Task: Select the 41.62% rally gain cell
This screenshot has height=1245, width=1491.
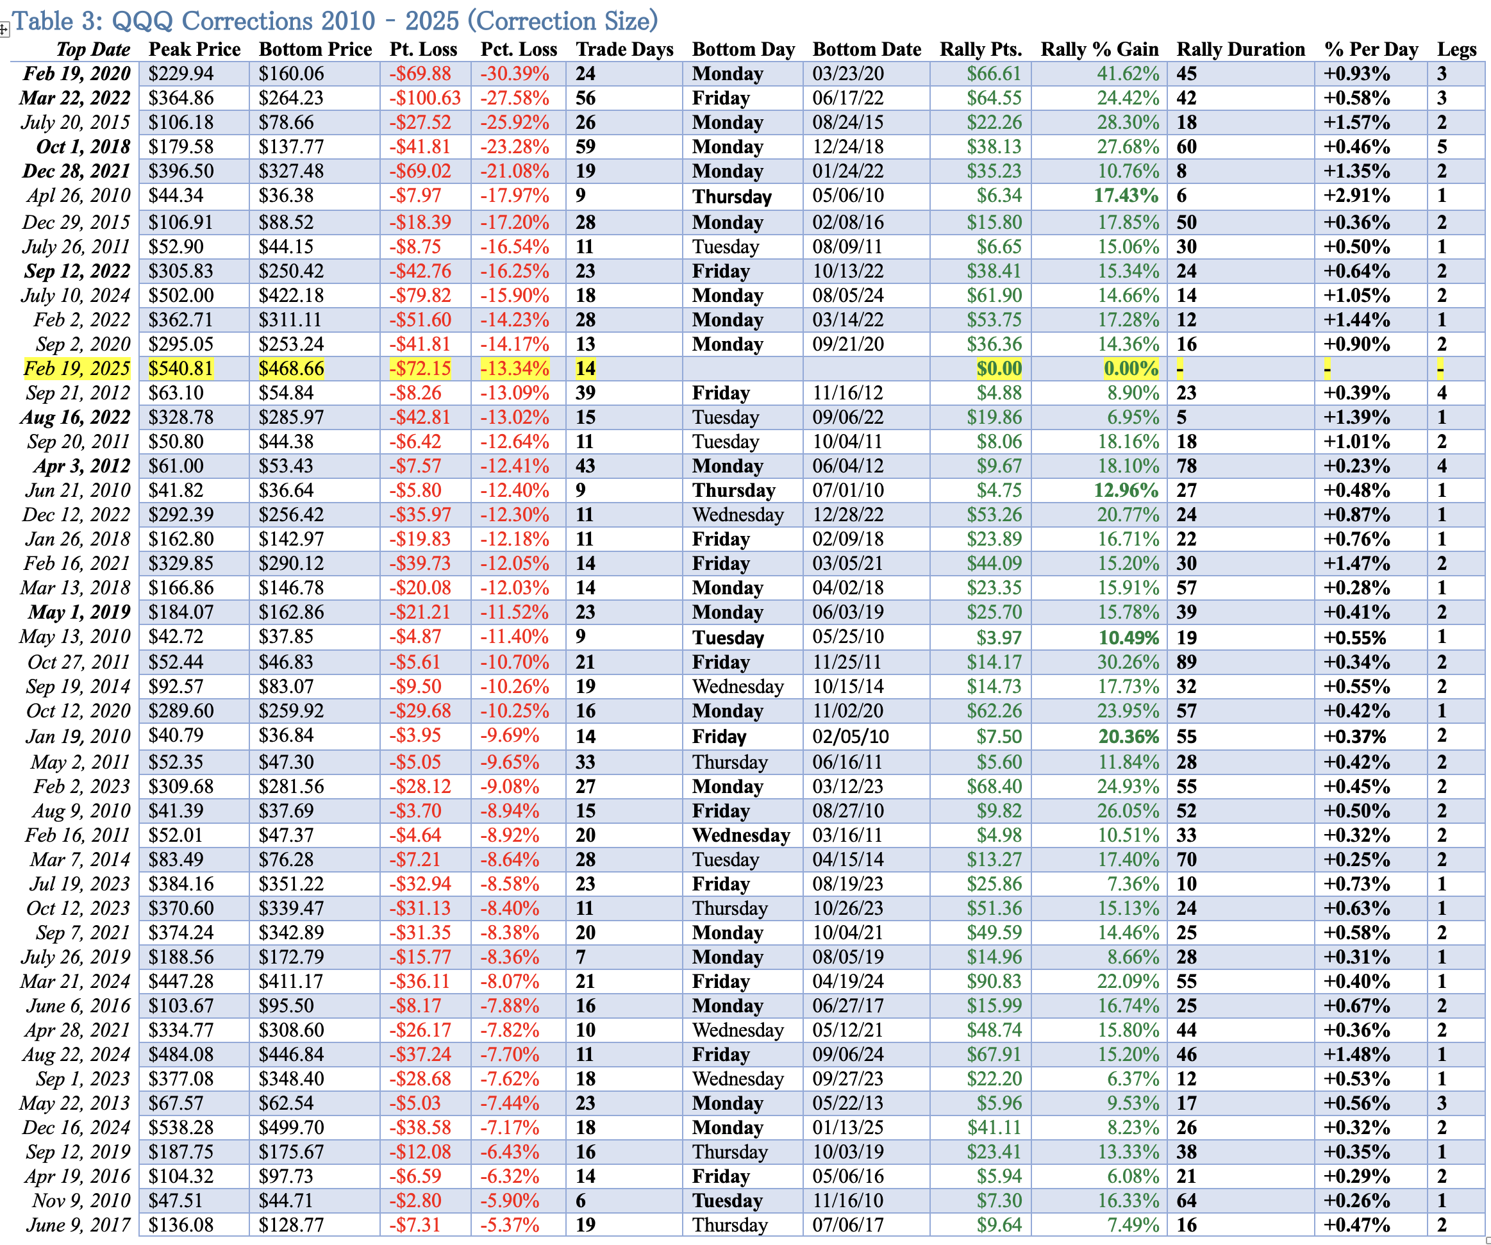Action: 1128,74
